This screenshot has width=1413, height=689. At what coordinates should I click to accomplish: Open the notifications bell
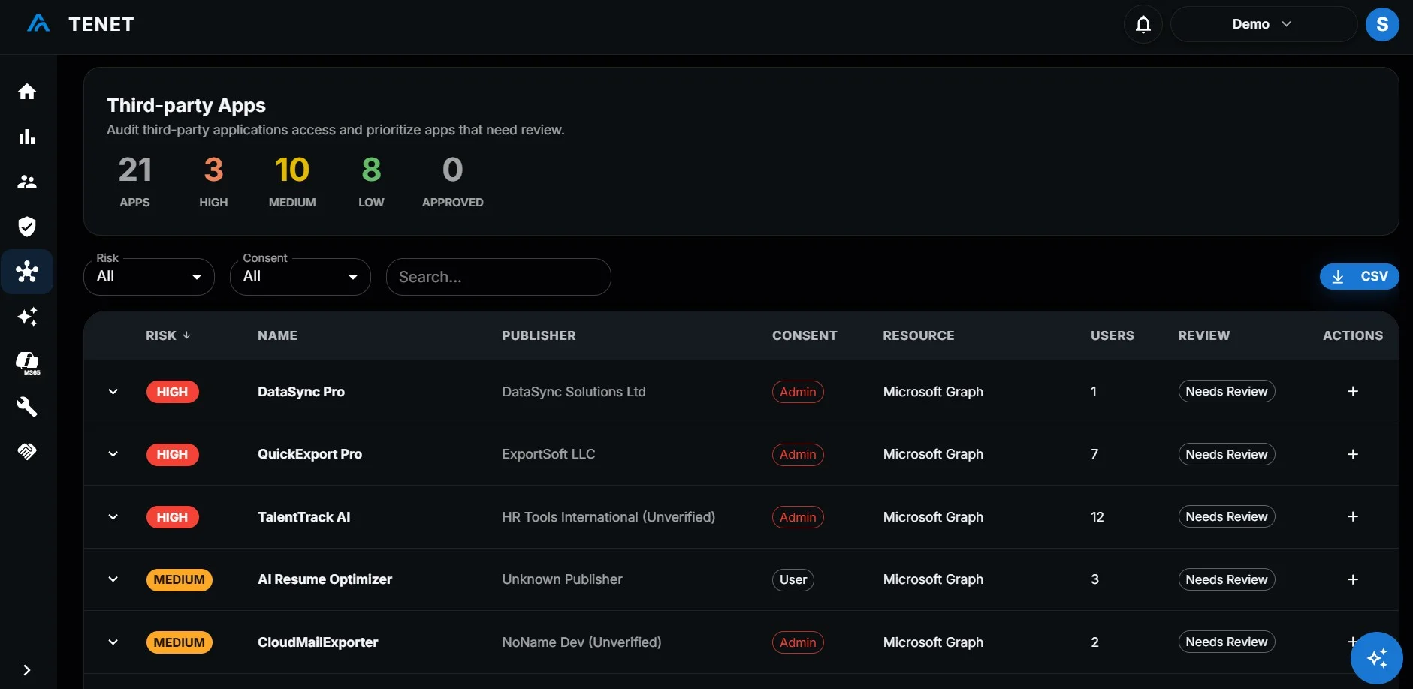coord(1143,24)
